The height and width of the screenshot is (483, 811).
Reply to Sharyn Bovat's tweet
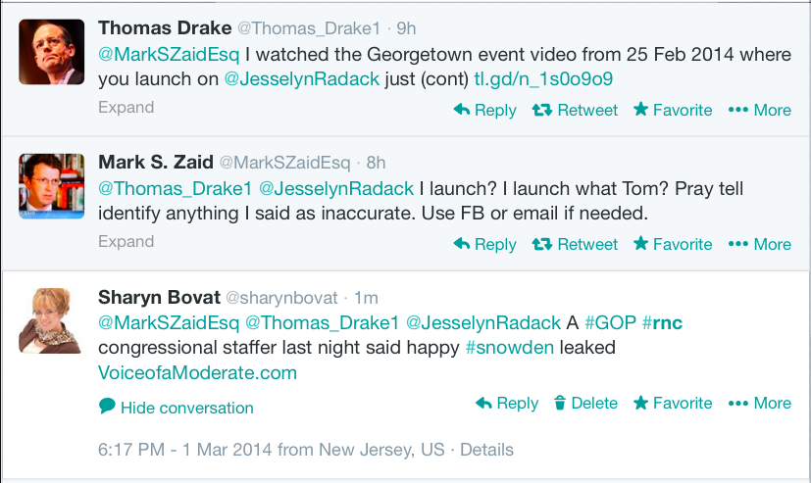507,403
